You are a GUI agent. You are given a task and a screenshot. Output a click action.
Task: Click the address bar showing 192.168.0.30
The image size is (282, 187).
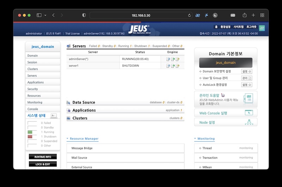coord(141,15)
